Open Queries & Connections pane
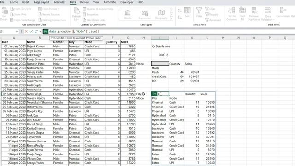Image resolution: width=295 pixels, height=166 pixels. click(98, 9)
